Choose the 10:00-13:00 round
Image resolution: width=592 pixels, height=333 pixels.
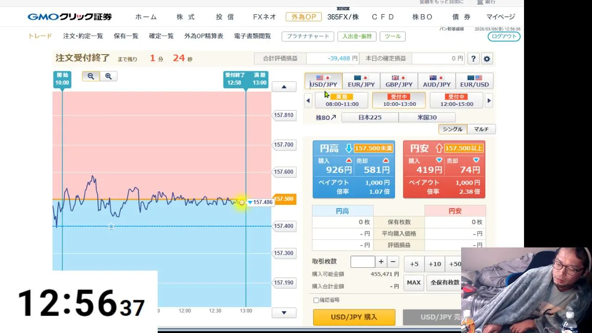(x=399, y=100)
